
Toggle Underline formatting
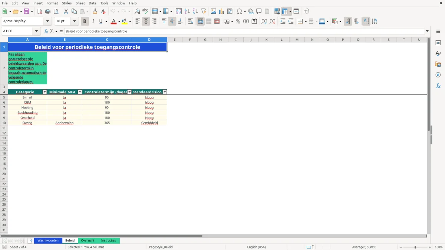coord(100,21)
